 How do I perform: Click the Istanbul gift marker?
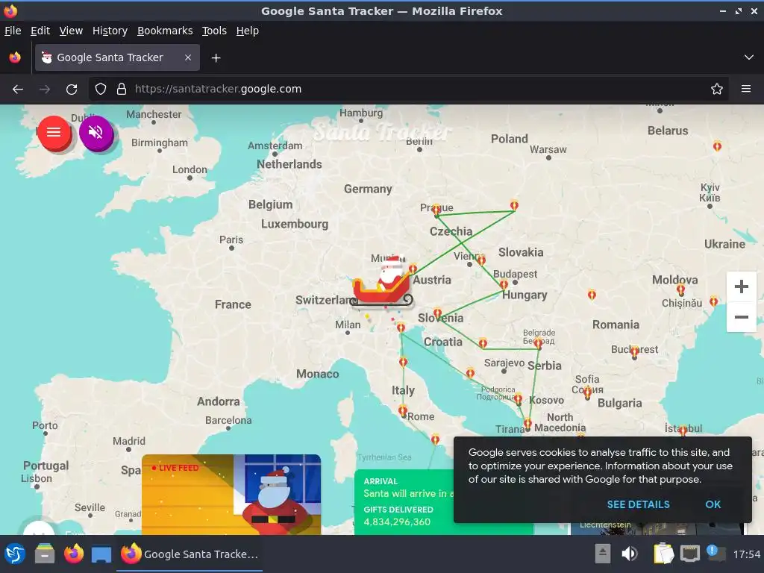coord(683,430)
